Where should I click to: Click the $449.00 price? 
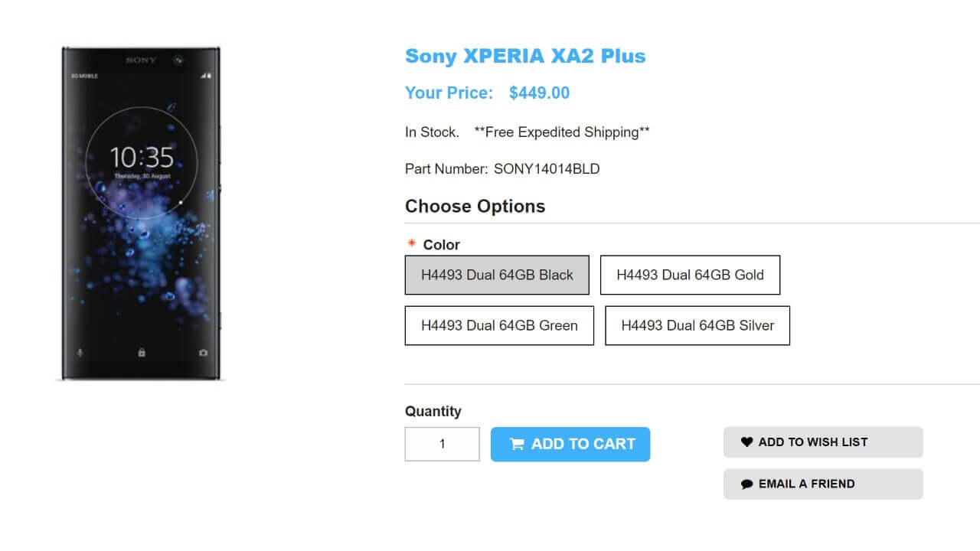[539, 93]
